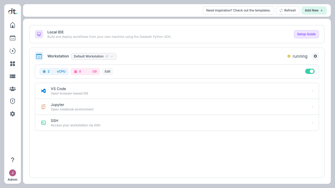This screenshot has width=335, height=188.
Task: Open the workstation settings gear icon
Action: 315,56
